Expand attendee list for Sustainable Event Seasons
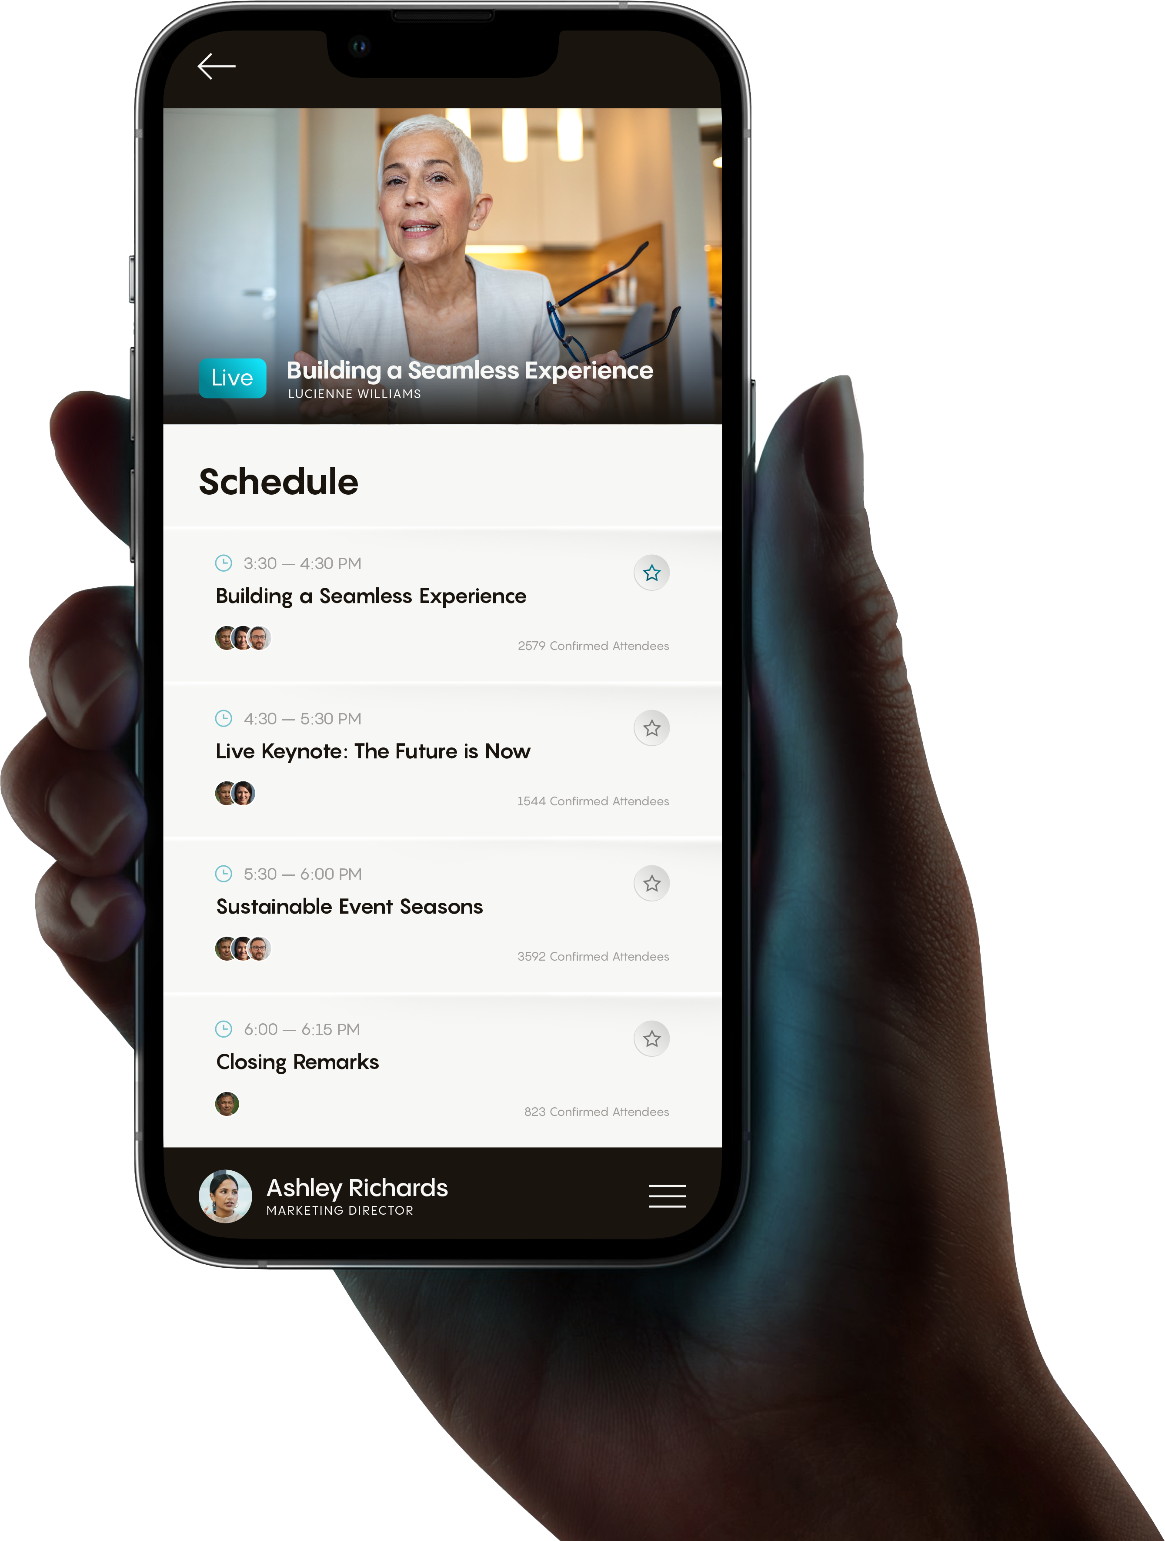The height and width of the screenshot is (1541, 1165). 236,948
